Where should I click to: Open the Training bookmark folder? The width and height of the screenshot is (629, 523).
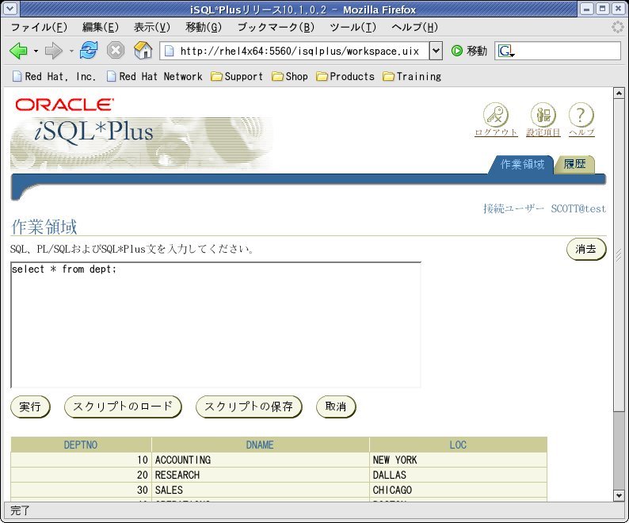(x=412, y=76)
